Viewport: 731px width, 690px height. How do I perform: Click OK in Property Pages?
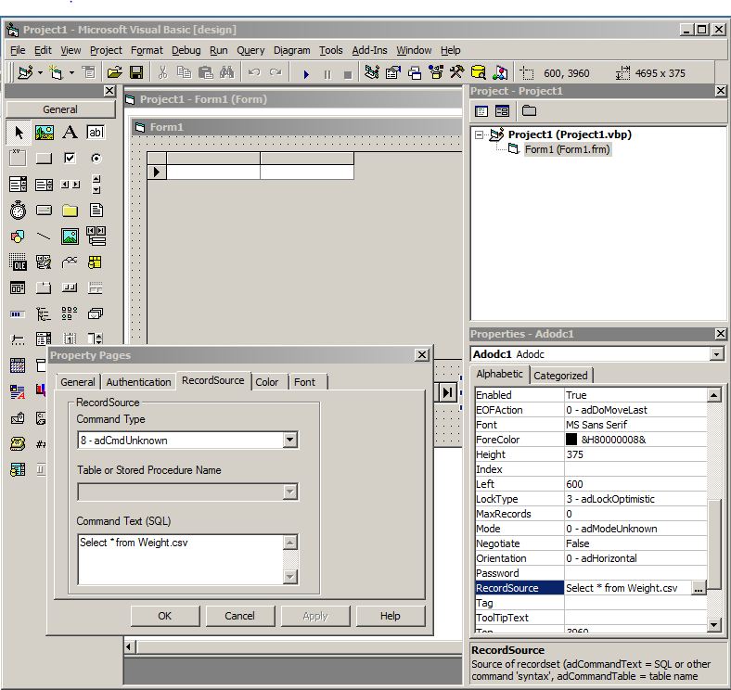[x=165, y=616]
